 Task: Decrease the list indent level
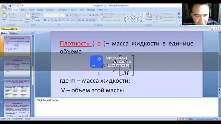(x=90, y=15)
